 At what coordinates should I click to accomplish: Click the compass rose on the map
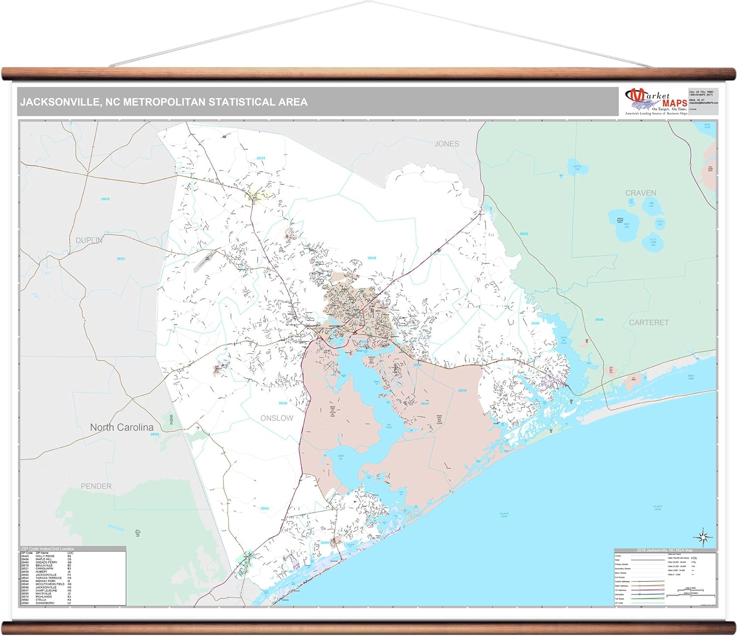click(703, 537)
